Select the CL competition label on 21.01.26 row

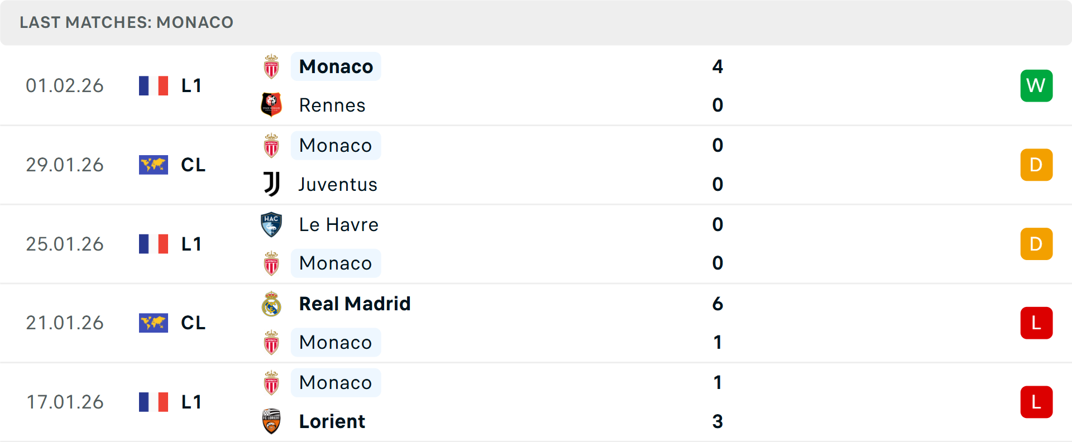coord(193,323)
